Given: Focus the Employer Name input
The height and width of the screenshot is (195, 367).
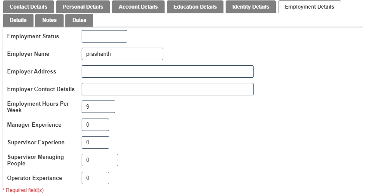Looking at the screenshot, I should click(122, 54).
